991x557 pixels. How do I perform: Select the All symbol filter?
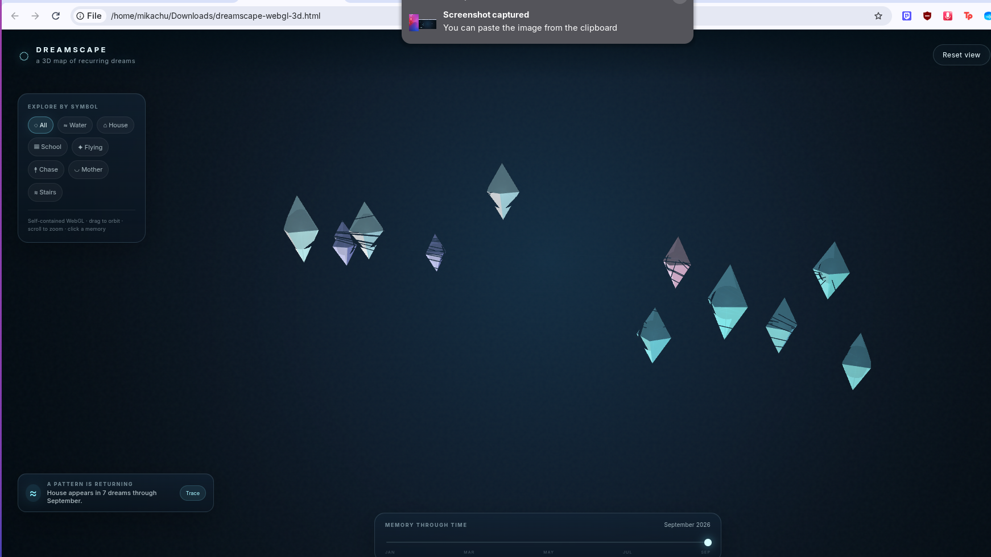tap(40, 125)
